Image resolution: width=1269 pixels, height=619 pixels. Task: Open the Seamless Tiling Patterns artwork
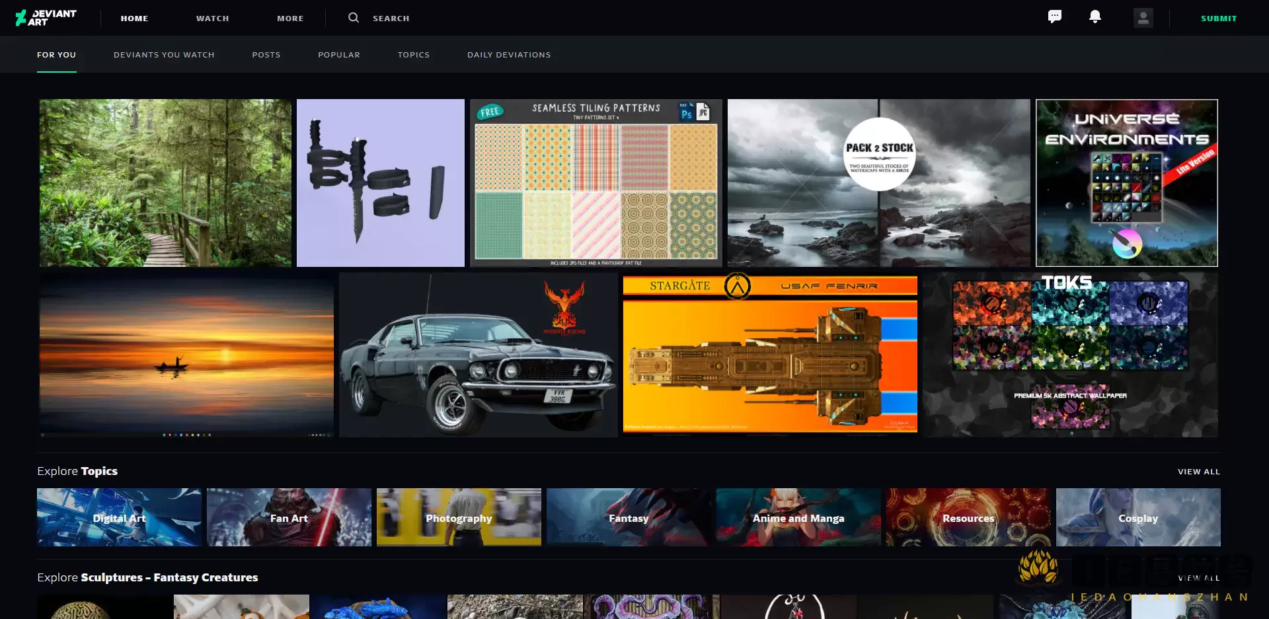tap(596, 183)
